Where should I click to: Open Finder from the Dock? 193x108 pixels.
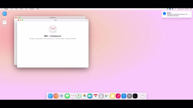pos(50,96)
